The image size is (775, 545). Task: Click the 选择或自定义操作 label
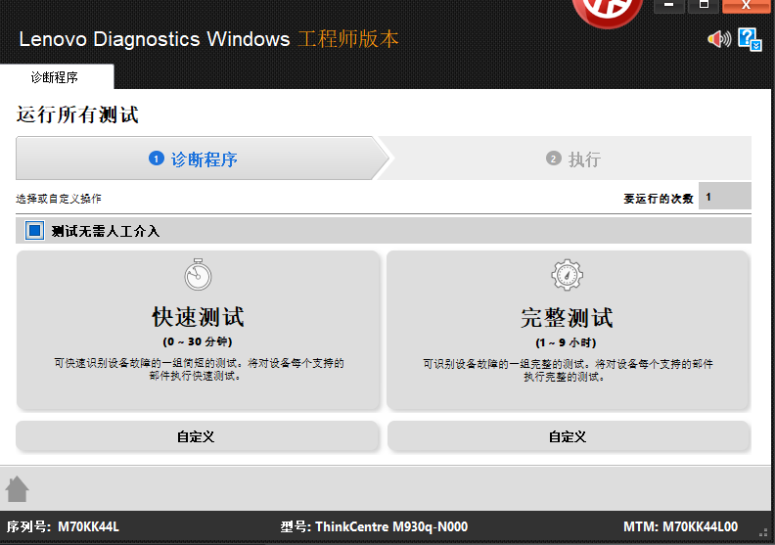(x=59, y=199)
